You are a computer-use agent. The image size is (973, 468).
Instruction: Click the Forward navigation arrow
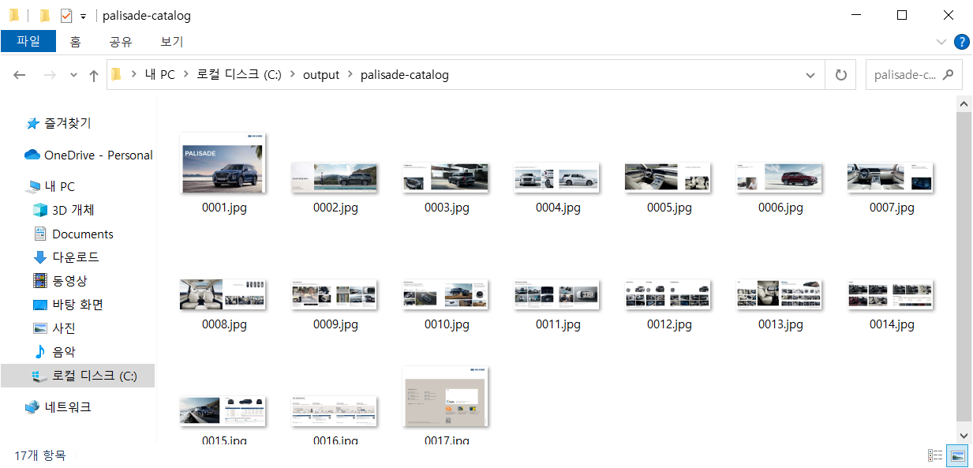pos(49,75)
